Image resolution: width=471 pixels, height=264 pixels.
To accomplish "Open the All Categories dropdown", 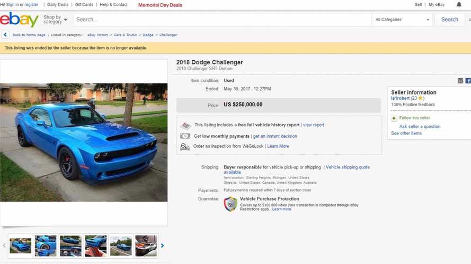I will (x=402, y=20).
